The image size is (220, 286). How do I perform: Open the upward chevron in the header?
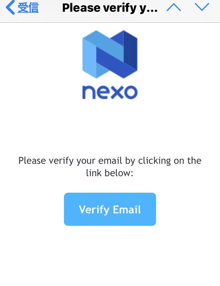[174, 8]
